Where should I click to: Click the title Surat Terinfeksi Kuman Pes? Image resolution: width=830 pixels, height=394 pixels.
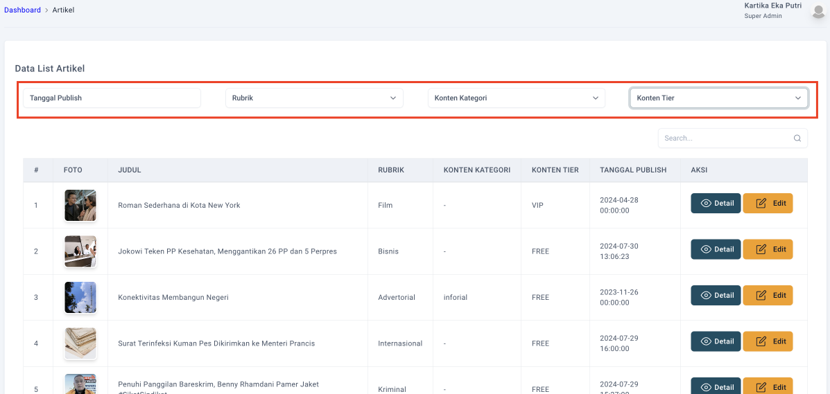[x=216, y=343]
